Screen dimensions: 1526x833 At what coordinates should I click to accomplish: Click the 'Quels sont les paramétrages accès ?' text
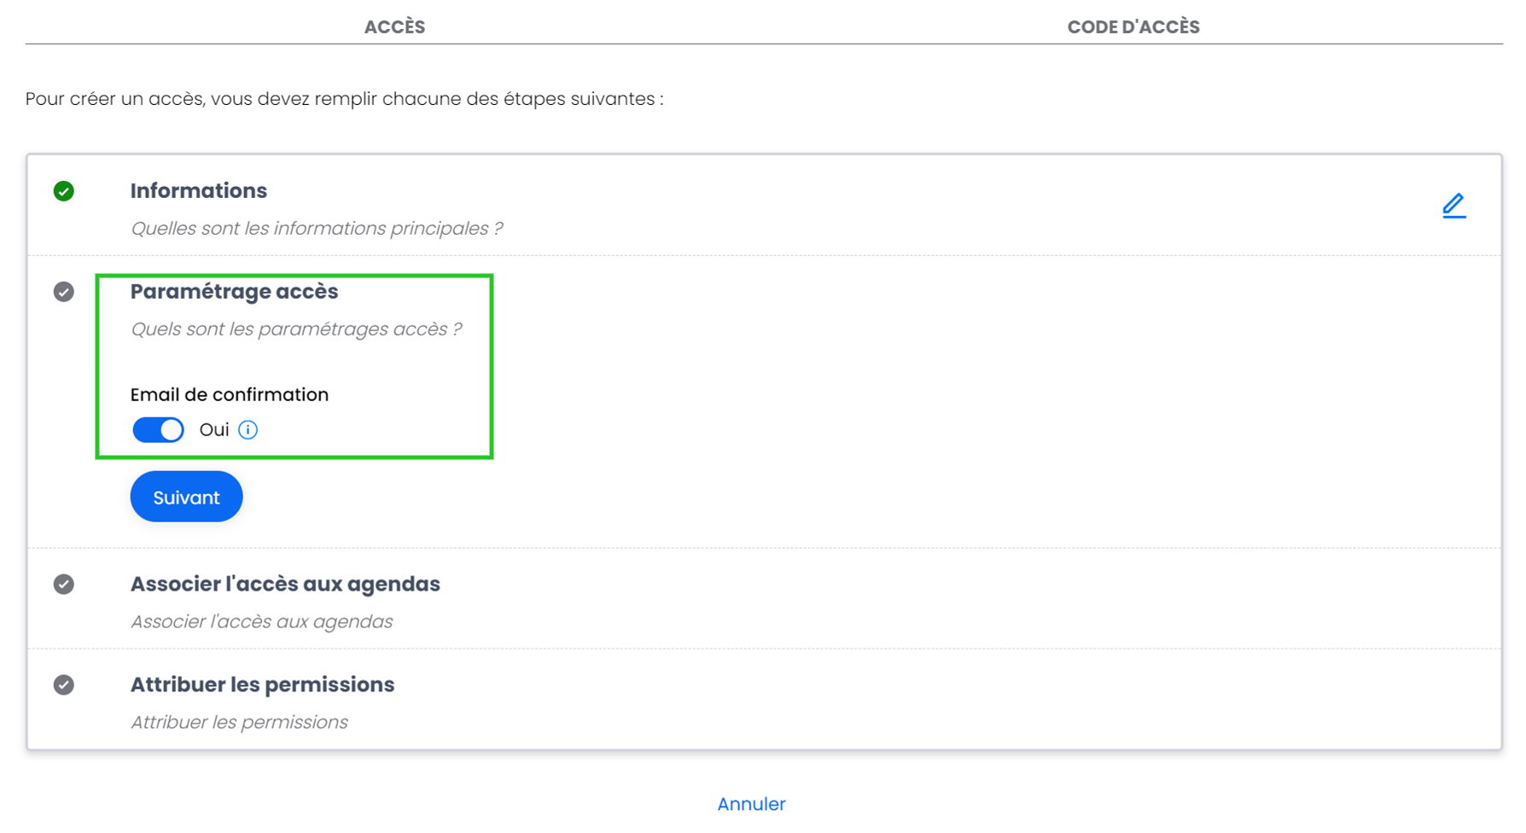point(296,329)
